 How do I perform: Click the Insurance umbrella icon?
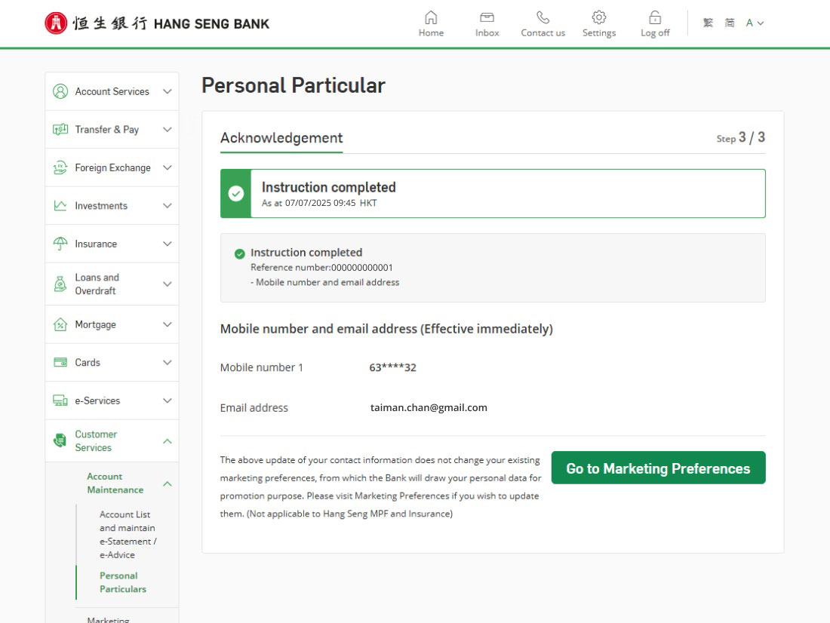[x=60, y=244]
